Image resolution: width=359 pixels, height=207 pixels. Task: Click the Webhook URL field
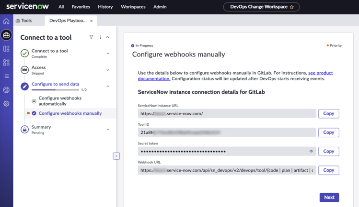[227, 170]
